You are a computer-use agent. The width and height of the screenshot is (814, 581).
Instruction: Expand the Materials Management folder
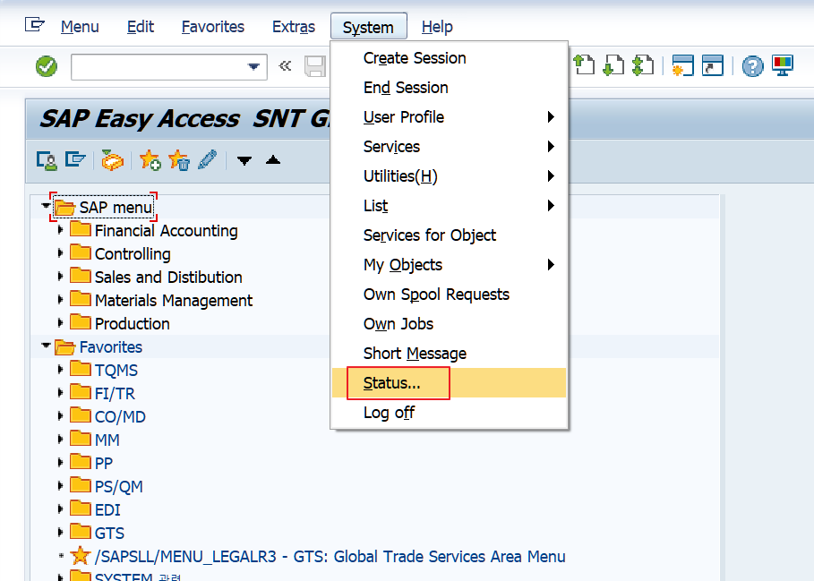pyautogui.click(x=60, y=300)
